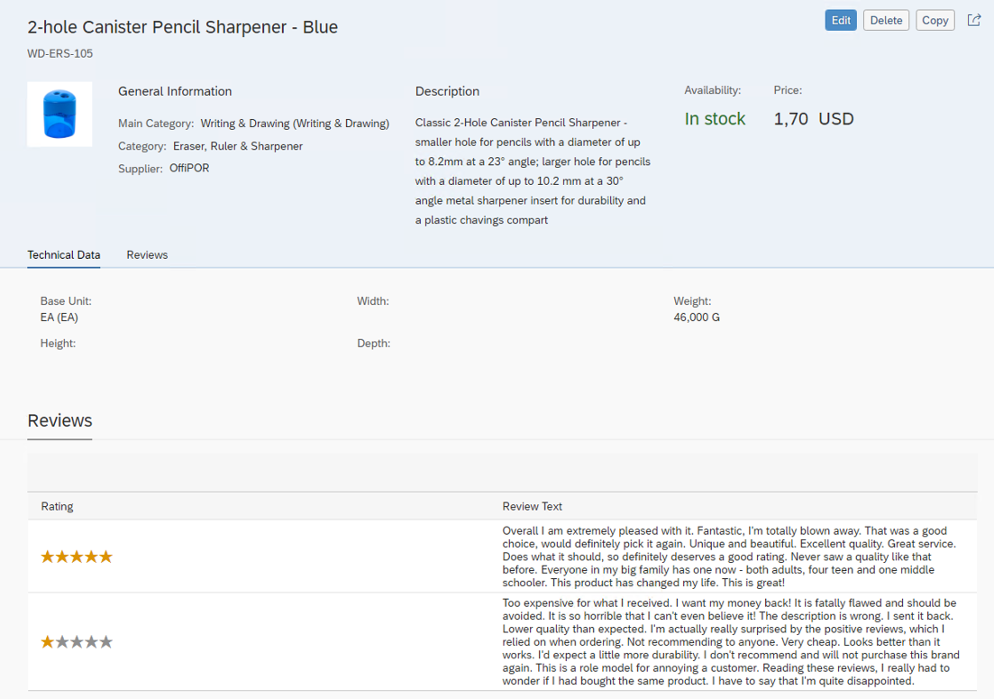Click the Copy button
This screenshot has width=994, height=699.
point(935,21)
